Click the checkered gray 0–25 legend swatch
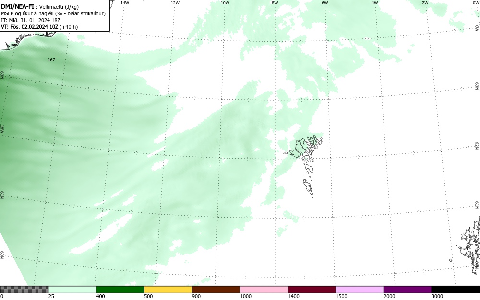The image size is (480, 300). tap(24, 289)
